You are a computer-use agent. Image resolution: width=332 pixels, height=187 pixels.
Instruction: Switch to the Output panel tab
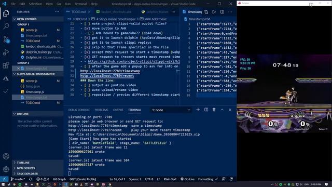coord(118,110)
